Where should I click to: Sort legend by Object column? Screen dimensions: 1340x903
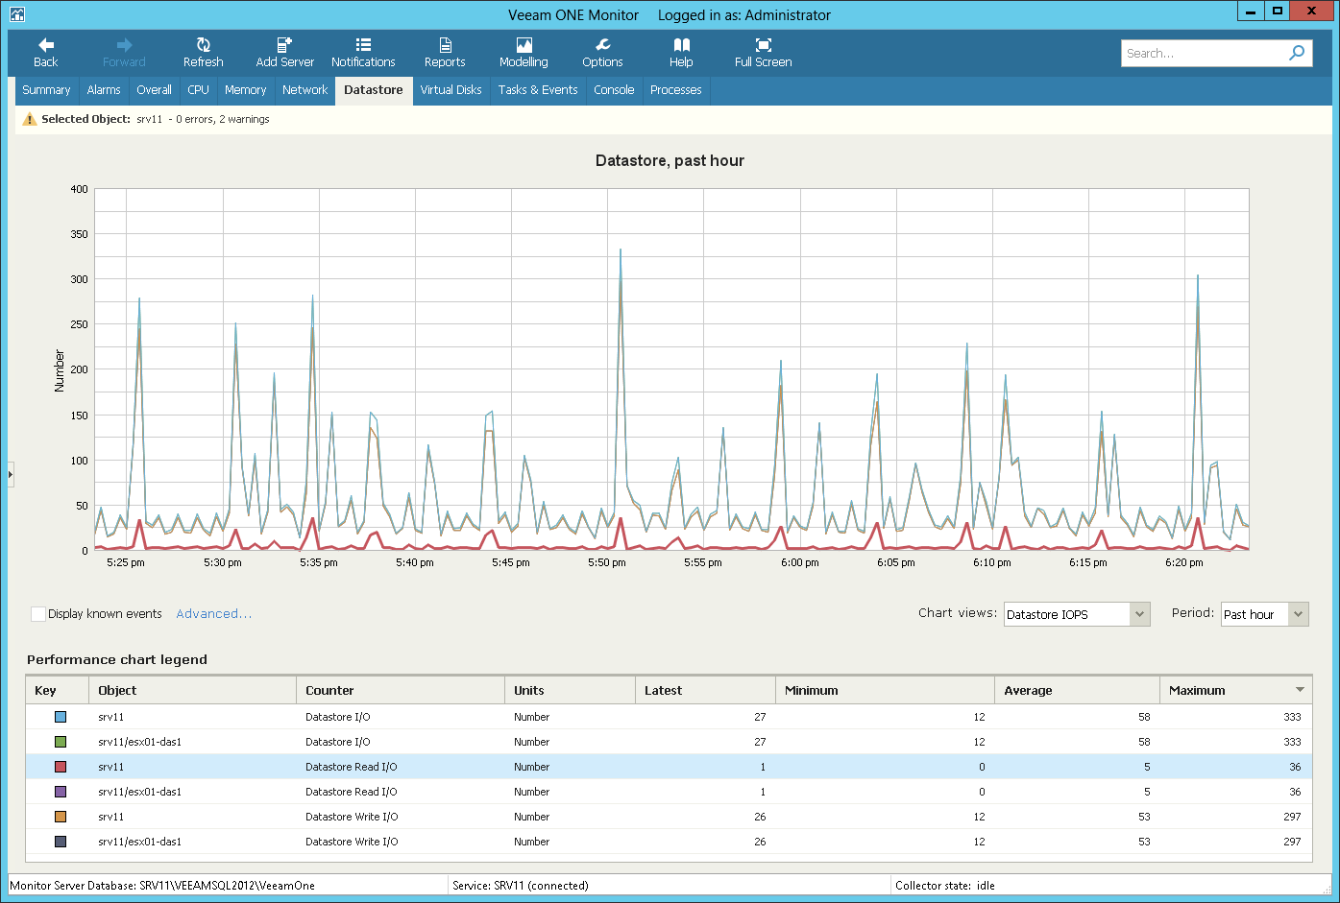(193, 690)
